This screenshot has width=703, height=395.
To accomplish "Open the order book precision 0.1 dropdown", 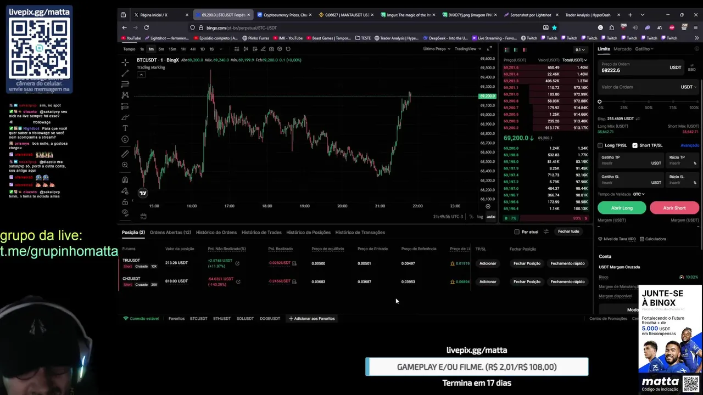I will click(580, 49).
